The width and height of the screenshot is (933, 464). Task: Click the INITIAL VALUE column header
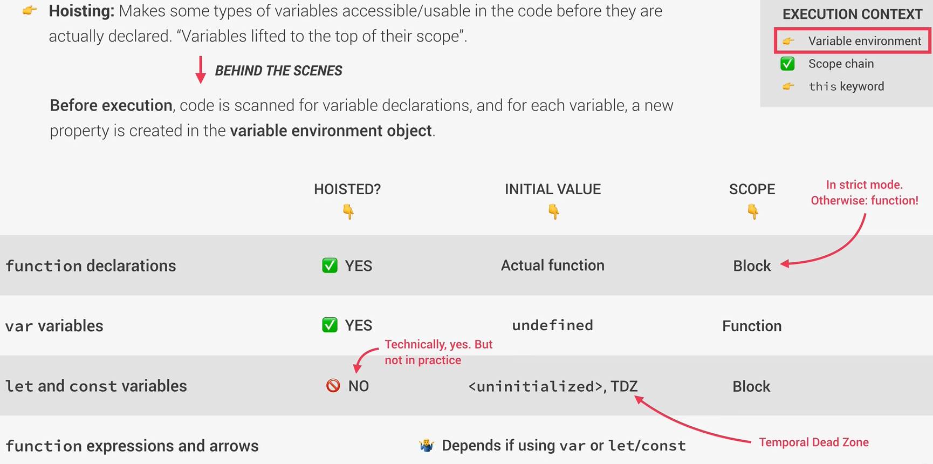point(553,189)
